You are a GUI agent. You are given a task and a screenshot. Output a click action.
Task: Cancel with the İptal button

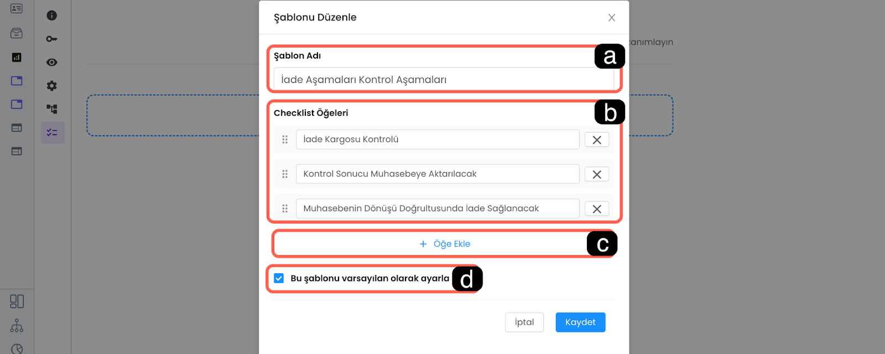pyautogui.click(x=524, y=322)
